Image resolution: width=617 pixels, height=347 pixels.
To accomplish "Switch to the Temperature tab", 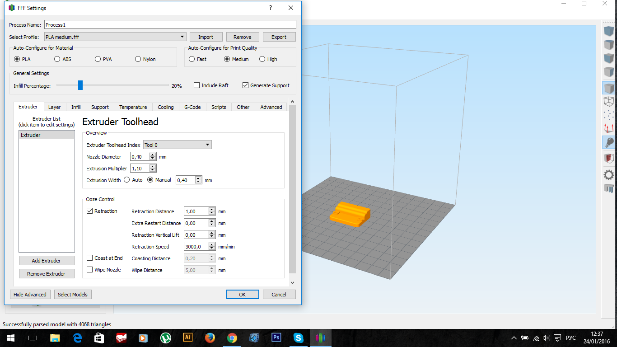I will click(x=133, y=107).
